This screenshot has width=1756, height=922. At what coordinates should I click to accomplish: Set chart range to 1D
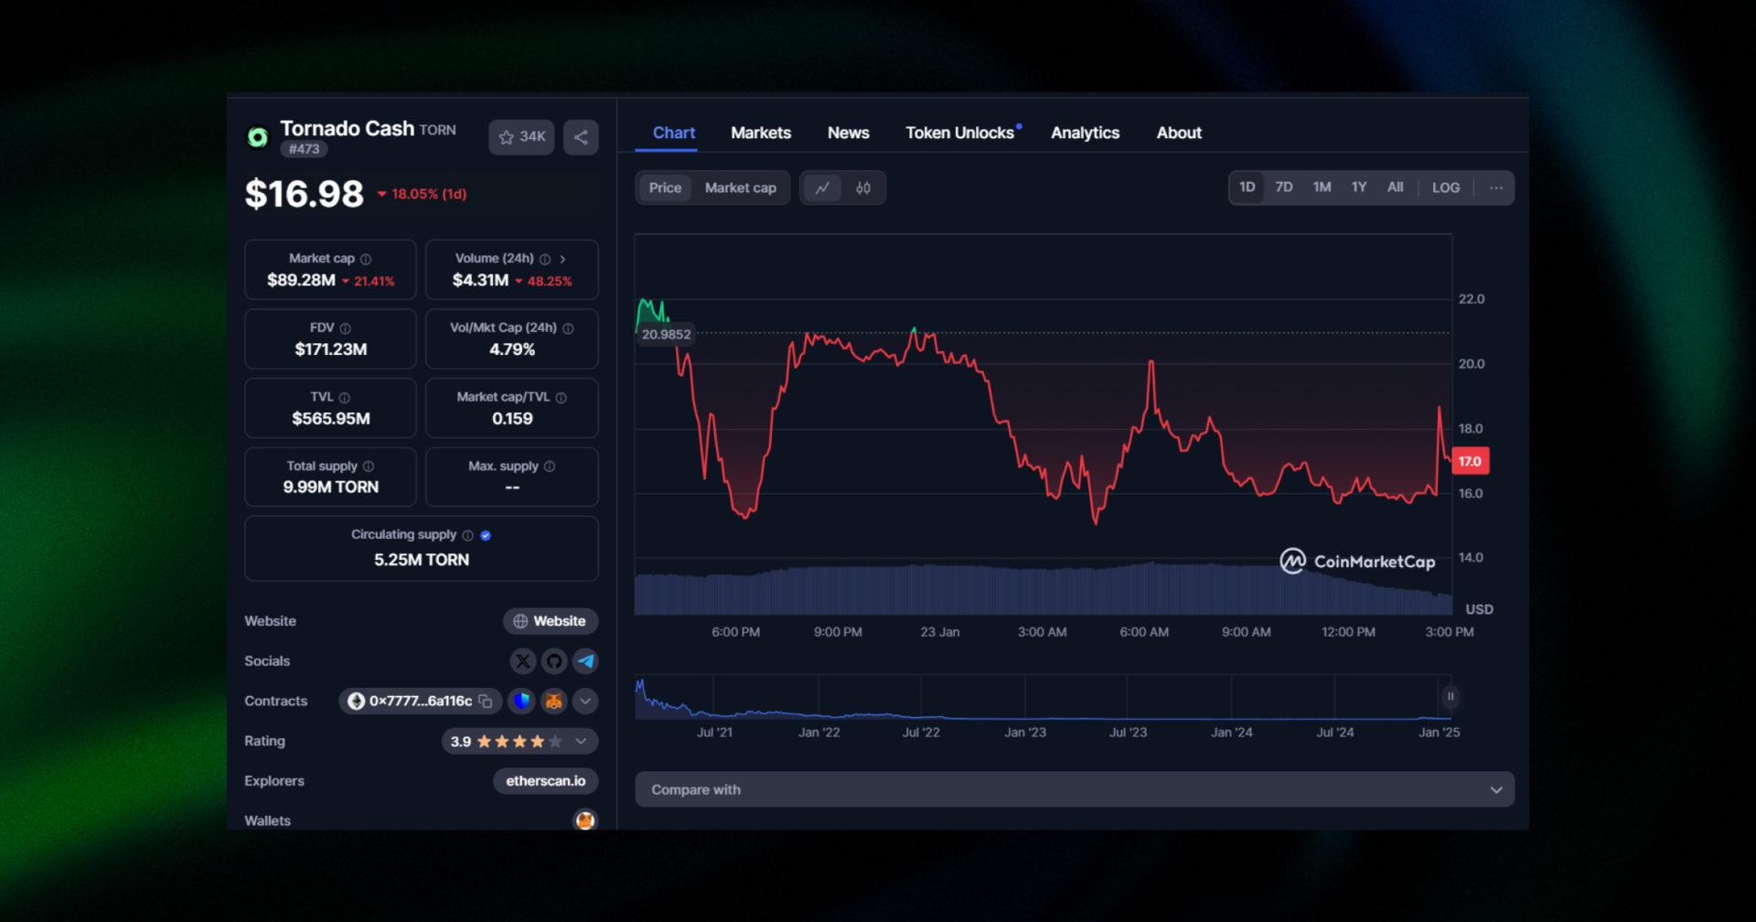point(1247,188)
